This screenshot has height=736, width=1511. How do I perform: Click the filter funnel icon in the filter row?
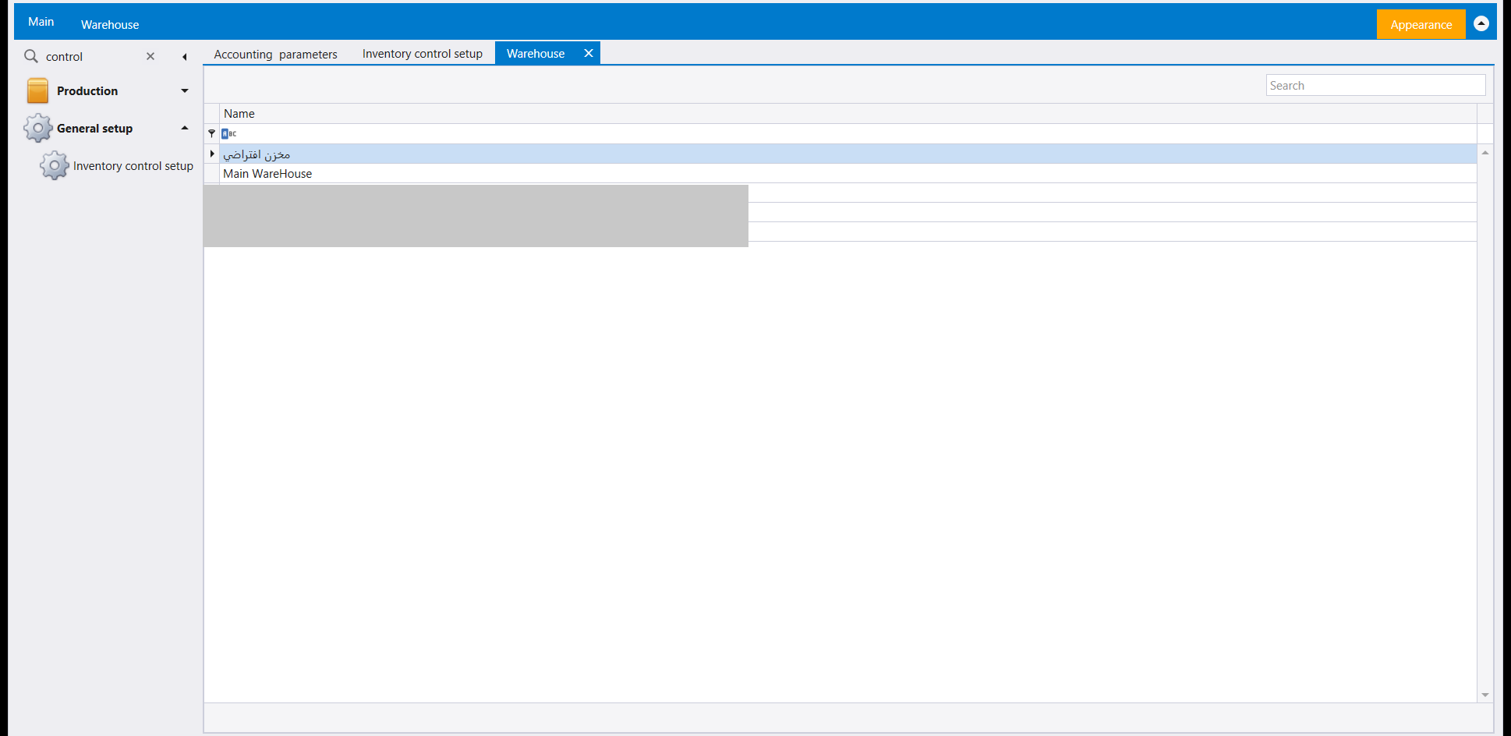point(211,133)
